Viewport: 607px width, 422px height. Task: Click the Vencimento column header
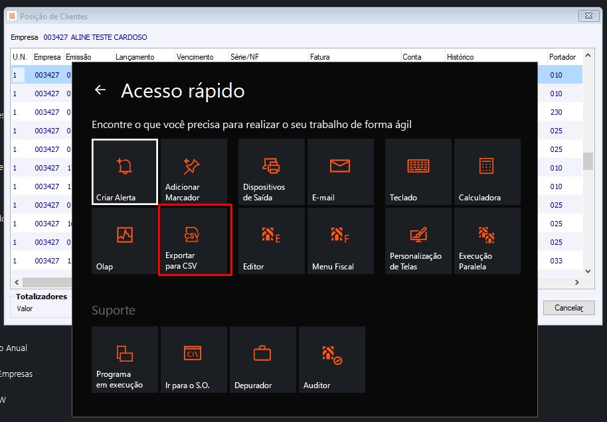click(x=201, y=57)
